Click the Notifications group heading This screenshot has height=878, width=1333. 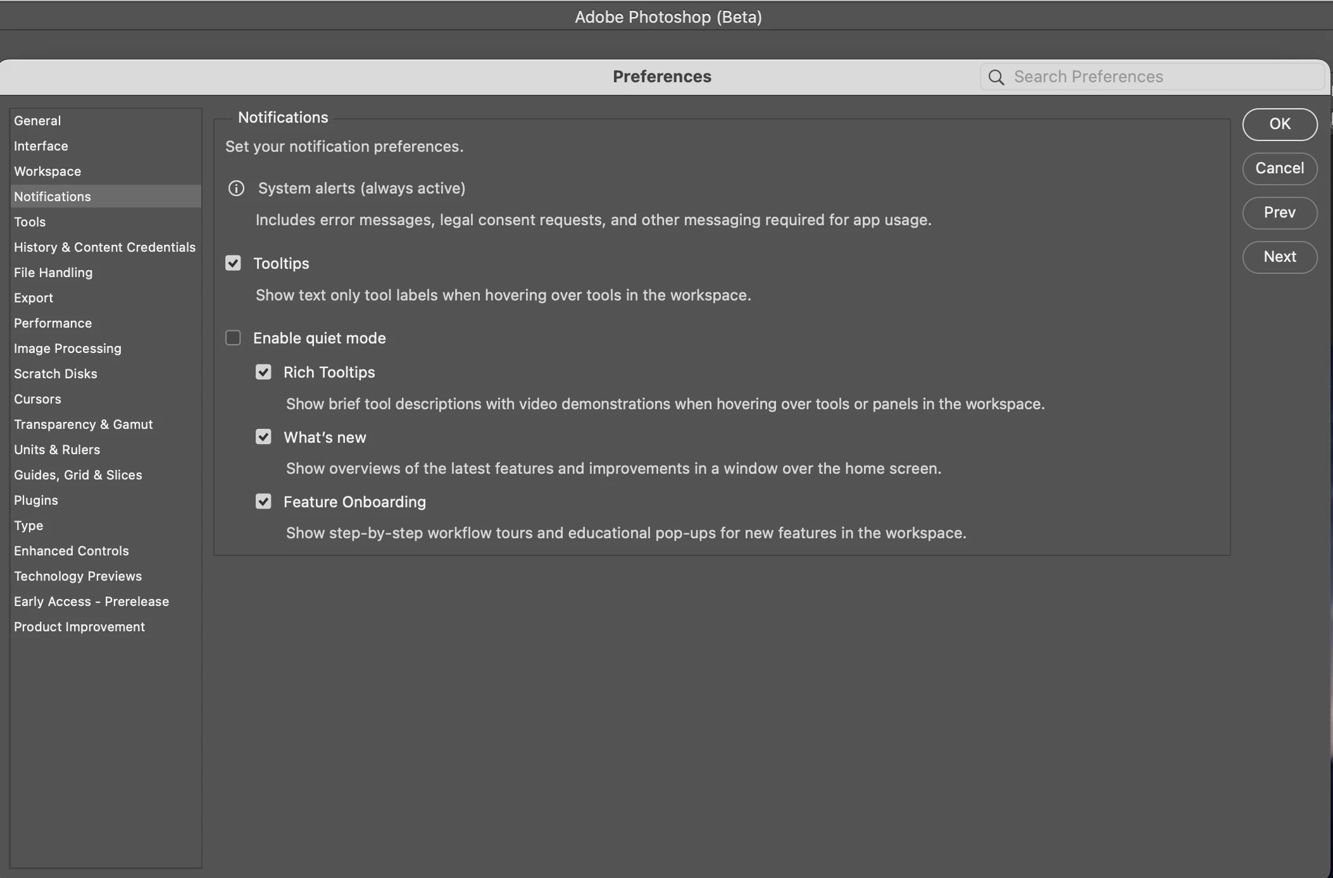[283, 118]
